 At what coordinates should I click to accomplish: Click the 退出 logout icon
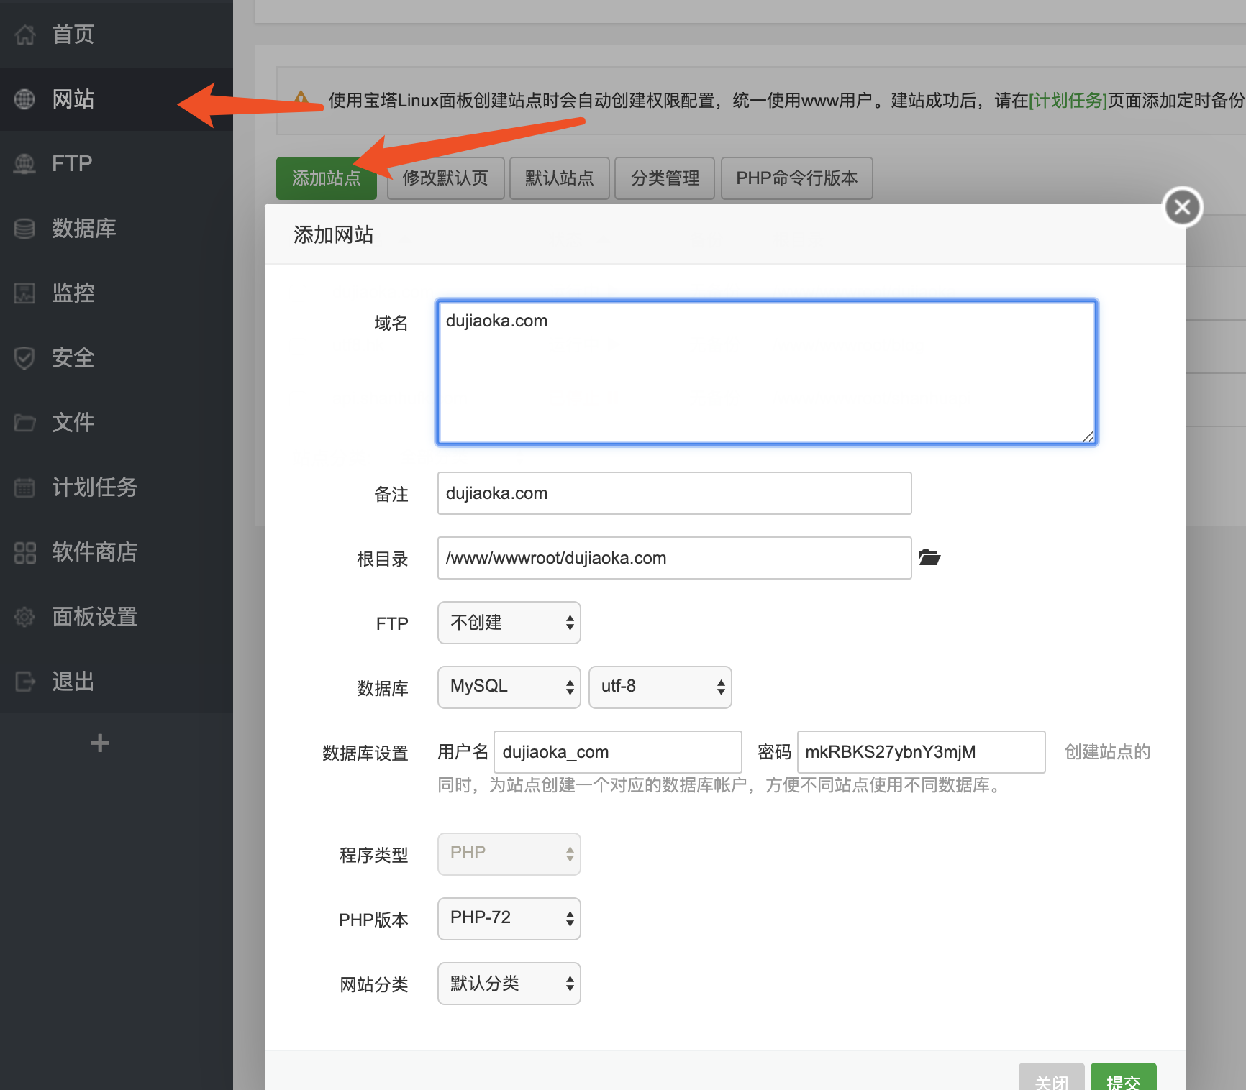tap(24, 682)
